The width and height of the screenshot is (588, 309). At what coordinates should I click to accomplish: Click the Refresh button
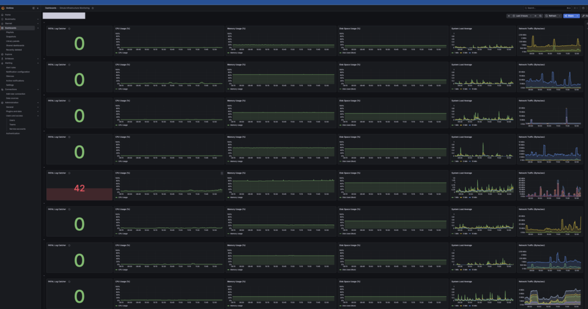[551, 16]
